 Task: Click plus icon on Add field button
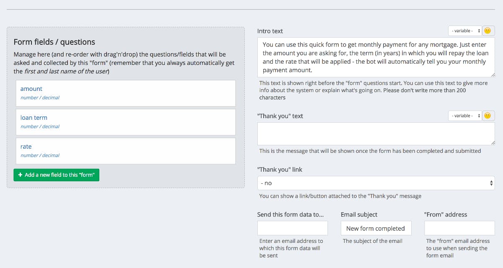20,175
